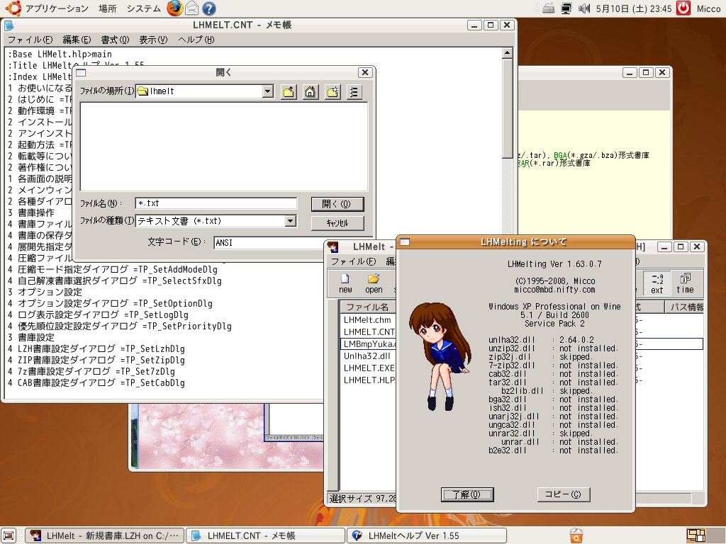726x544 pixels.
Task: Open the アプリケーション menu in top panel
Action: tap(57, 8)
